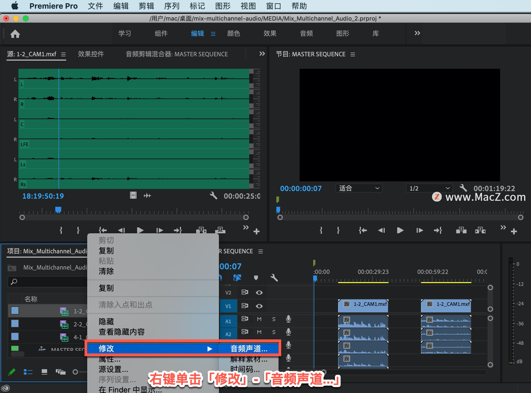Click blue label swatch of 1-2 clip
Viewport: 531px width, 393px height.
(x=15, y=311)
